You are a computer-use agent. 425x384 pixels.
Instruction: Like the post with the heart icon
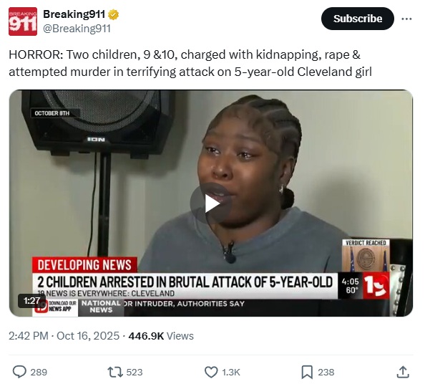point(211,372)
